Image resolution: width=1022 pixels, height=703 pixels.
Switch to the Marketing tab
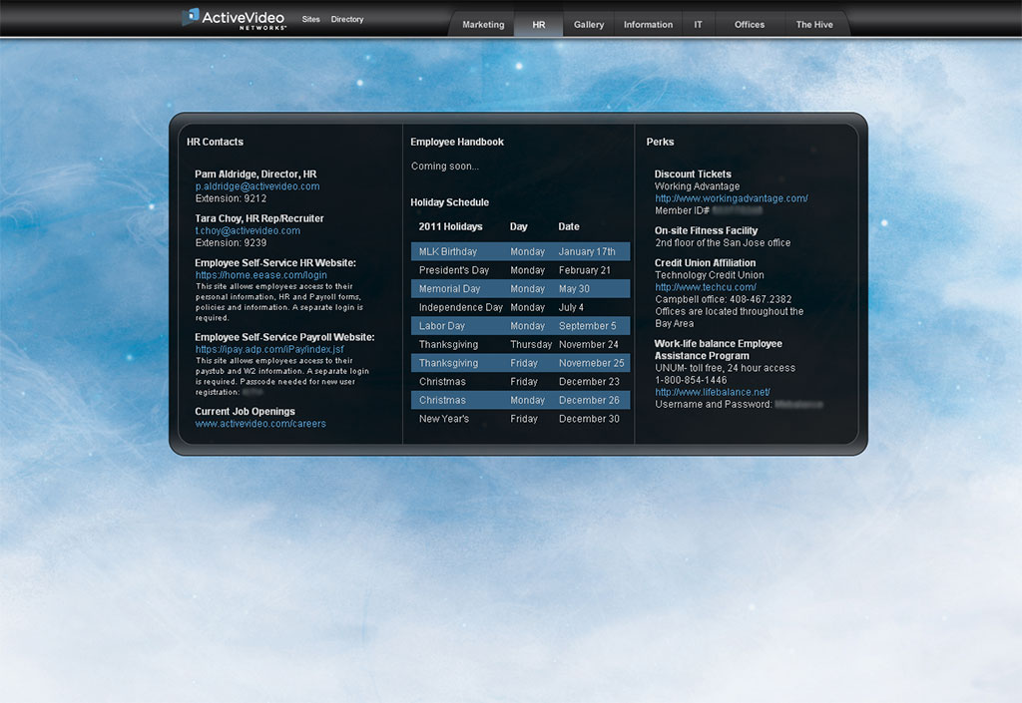tap(483, 25)
